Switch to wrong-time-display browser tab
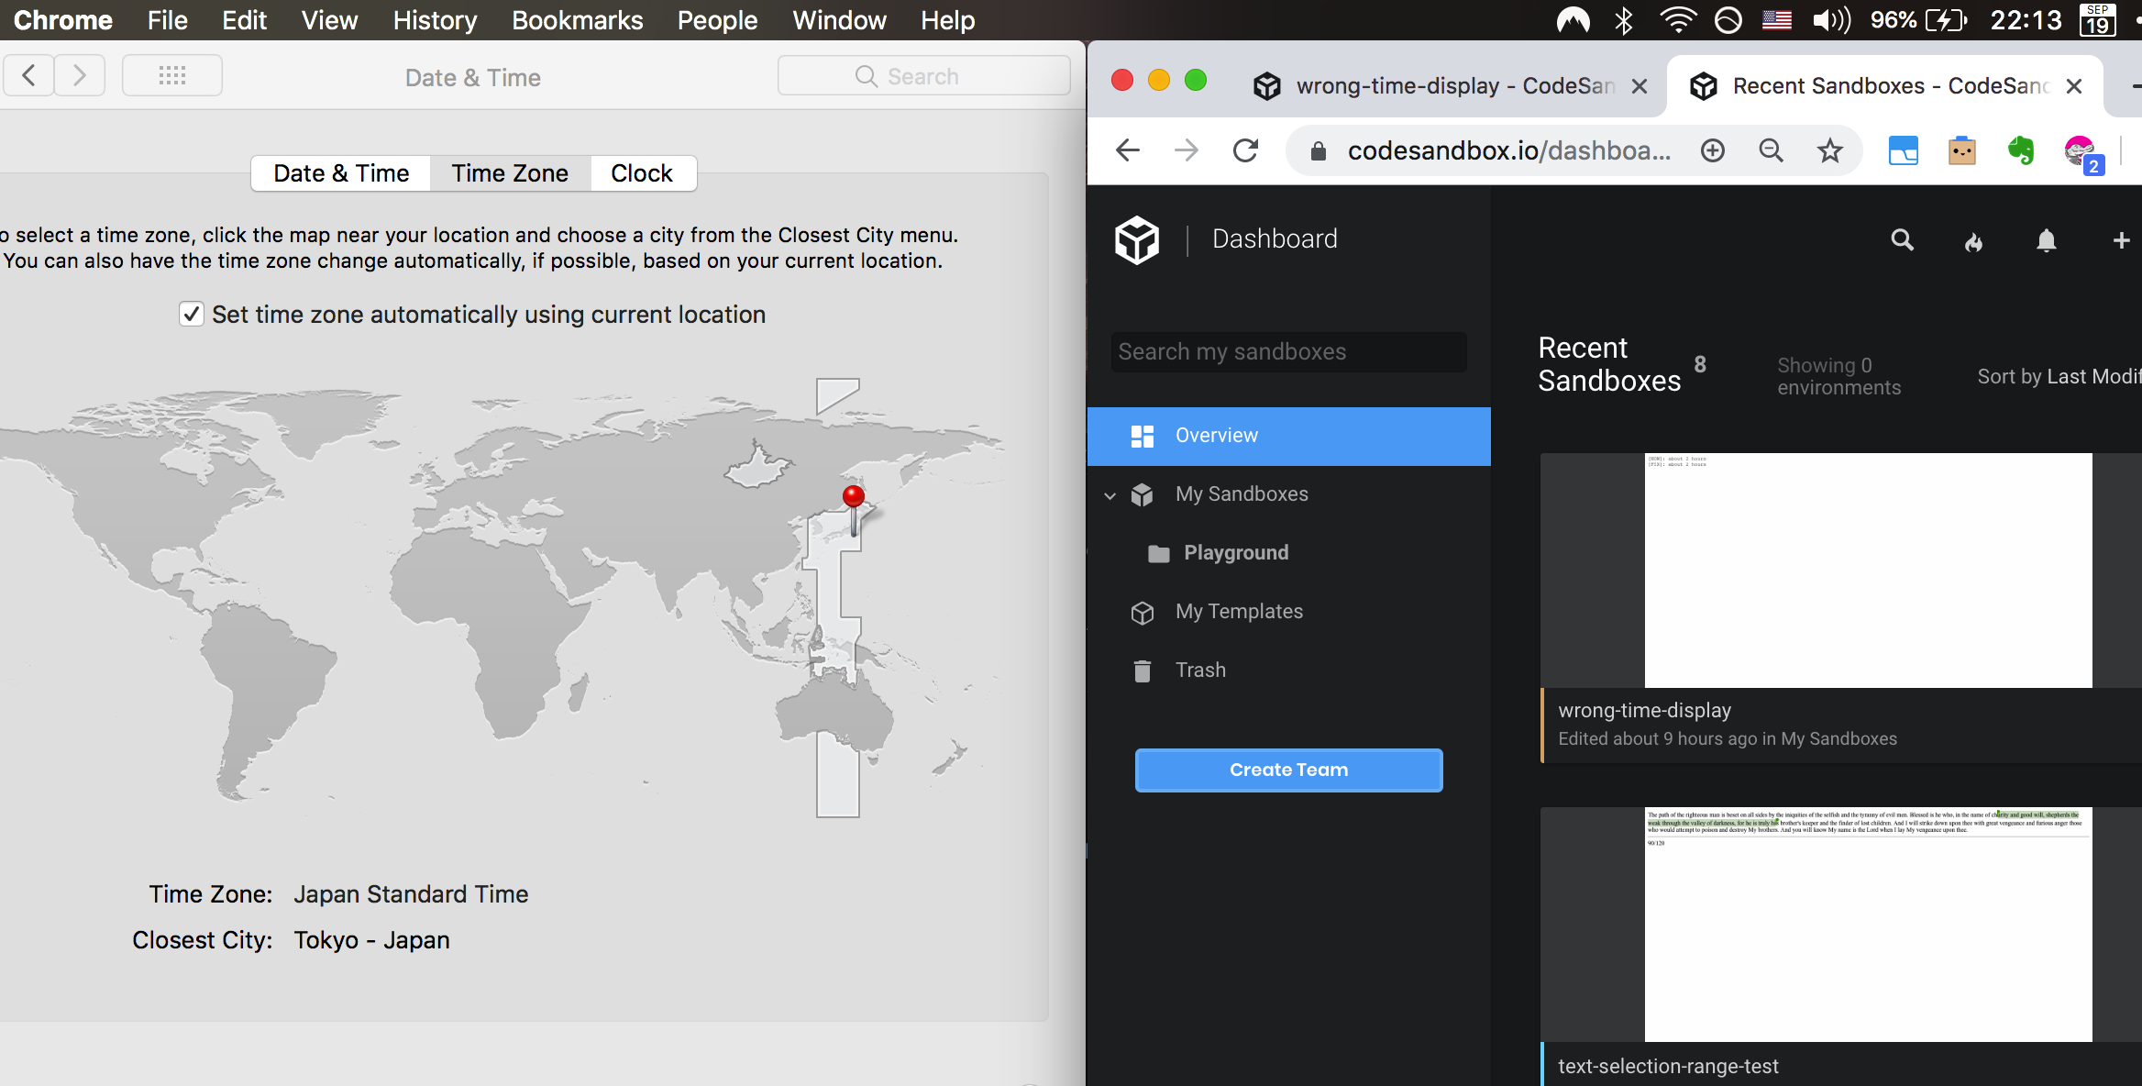The width and height of the screenshot is (2142, 1086). pyautogui.click(x=1452, y=86)
